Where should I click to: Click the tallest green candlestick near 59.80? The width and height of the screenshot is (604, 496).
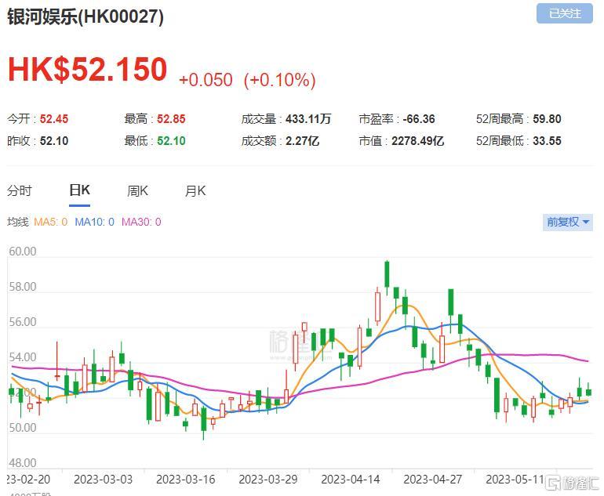point(387,274)
